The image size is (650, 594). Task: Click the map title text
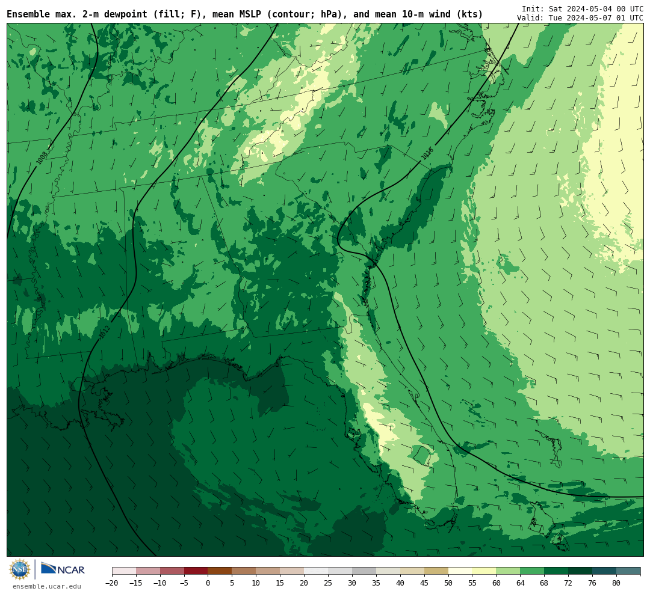(x=244, y=14)
